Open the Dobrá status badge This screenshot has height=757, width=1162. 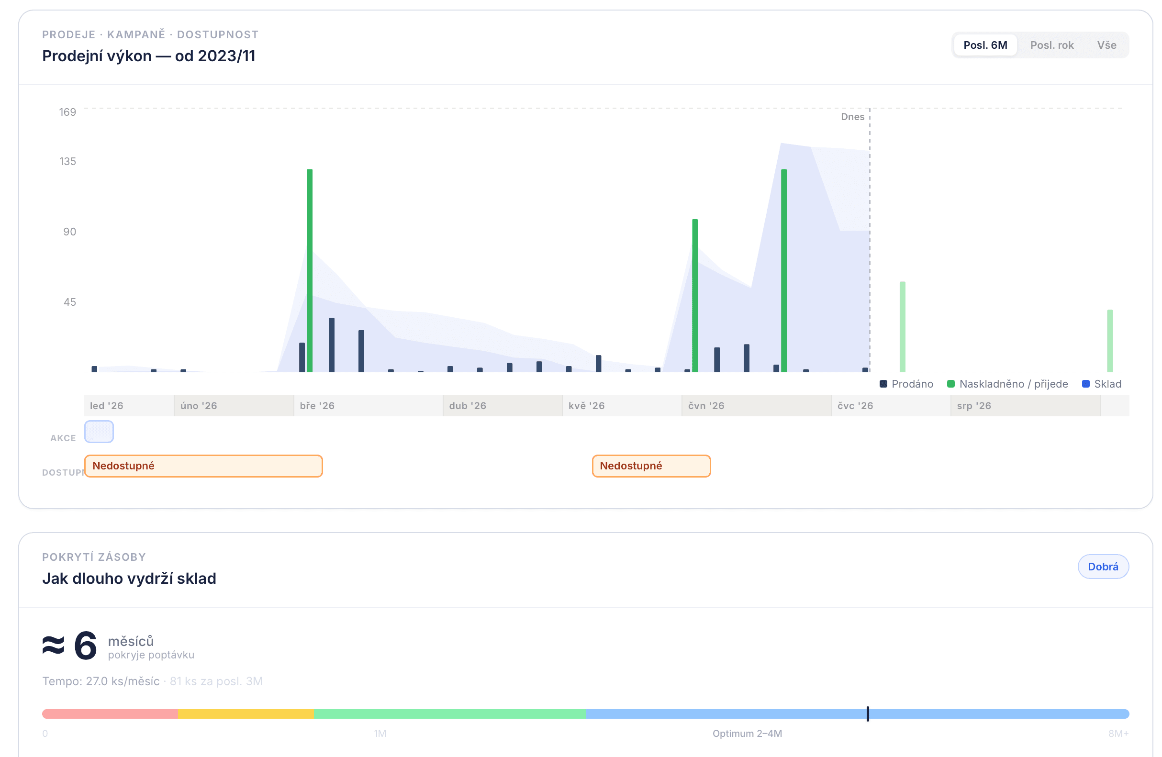click(x=1103, y=567)
